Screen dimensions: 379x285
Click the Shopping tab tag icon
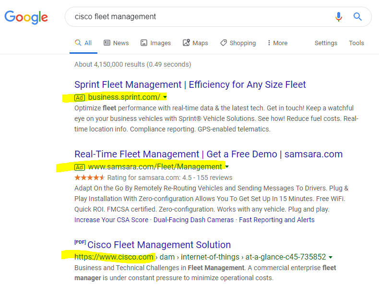tap(224, 43)
